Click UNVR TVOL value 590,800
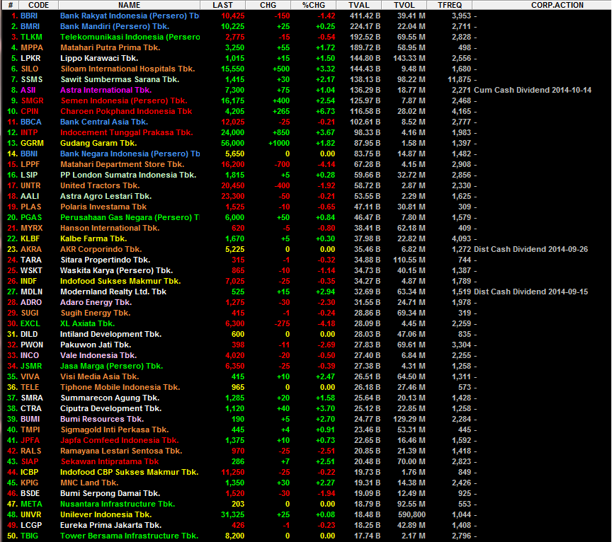 (x=412, y=514)
